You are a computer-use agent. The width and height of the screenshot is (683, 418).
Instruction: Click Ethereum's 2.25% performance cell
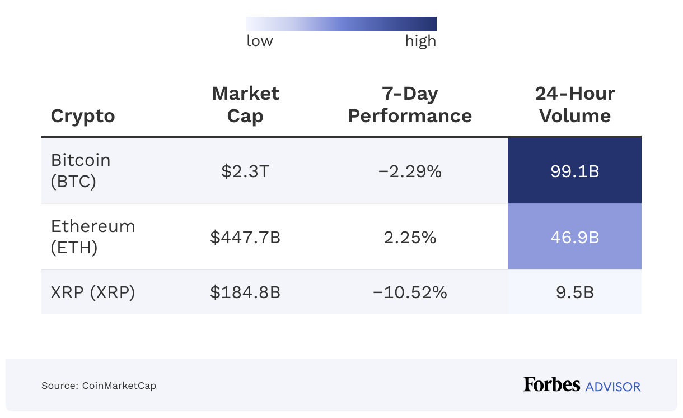click(410, 237)
